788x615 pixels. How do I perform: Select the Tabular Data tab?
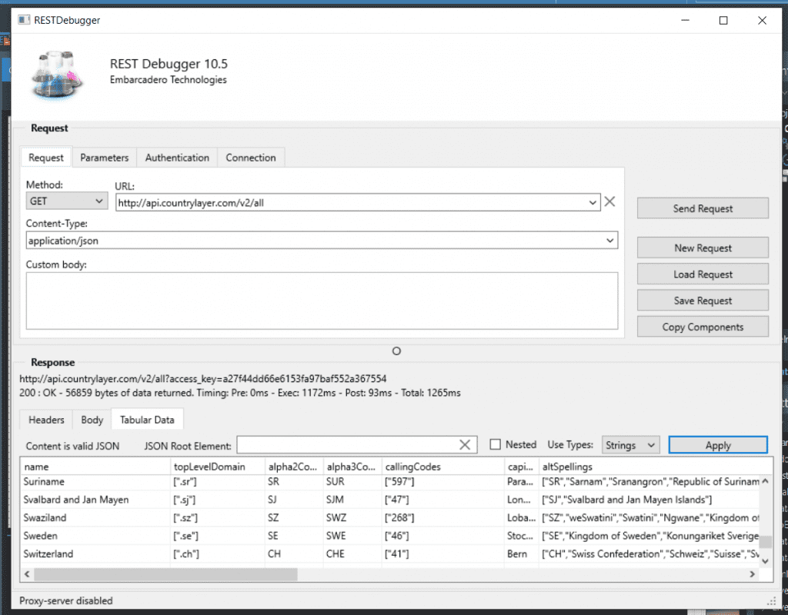[147, 420]
